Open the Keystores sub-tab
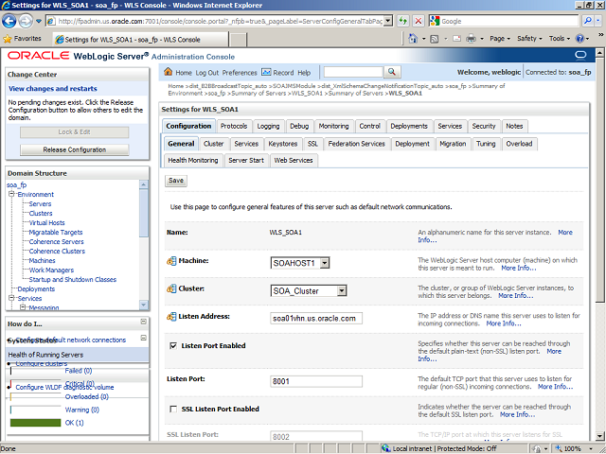606x454 pixels. [282, 144]
